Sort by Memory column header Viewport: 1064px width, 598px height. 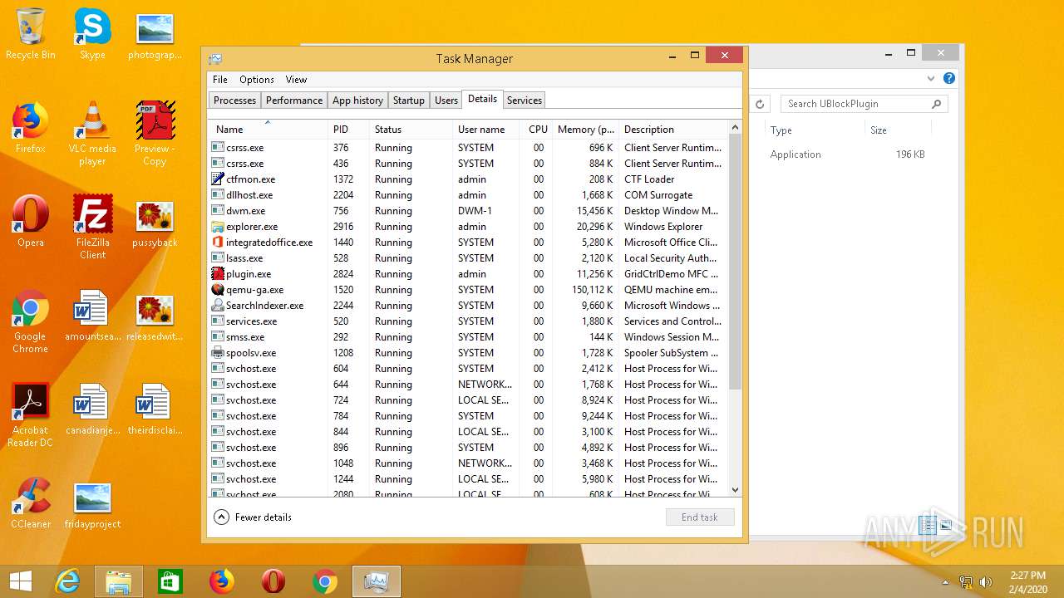[x=586, y=130]
